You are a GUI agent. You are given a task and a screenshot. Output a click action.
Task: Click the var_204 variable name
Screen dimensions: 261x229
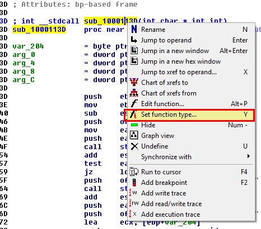point(28,46)
